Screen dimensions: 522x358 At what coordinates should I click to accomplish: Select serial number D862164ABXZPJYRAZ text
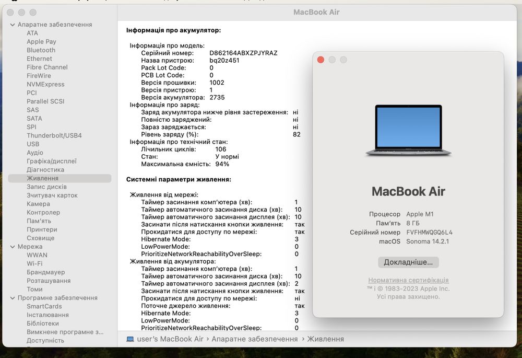click(x=243, y=53)
